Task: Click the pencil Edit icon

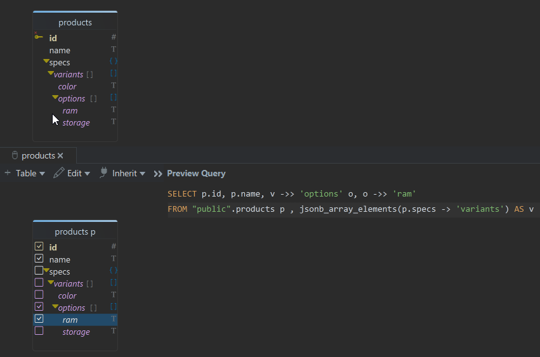Action: click(59, 173)
